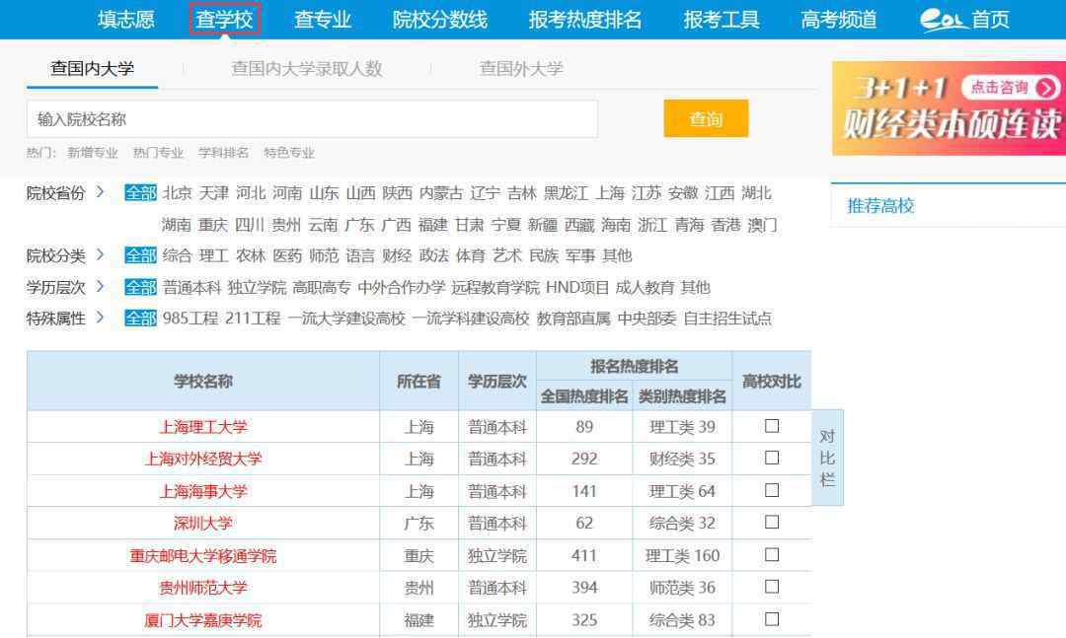Tick the compare checkbox for 上海海事大学

click(x=772, y=490)
